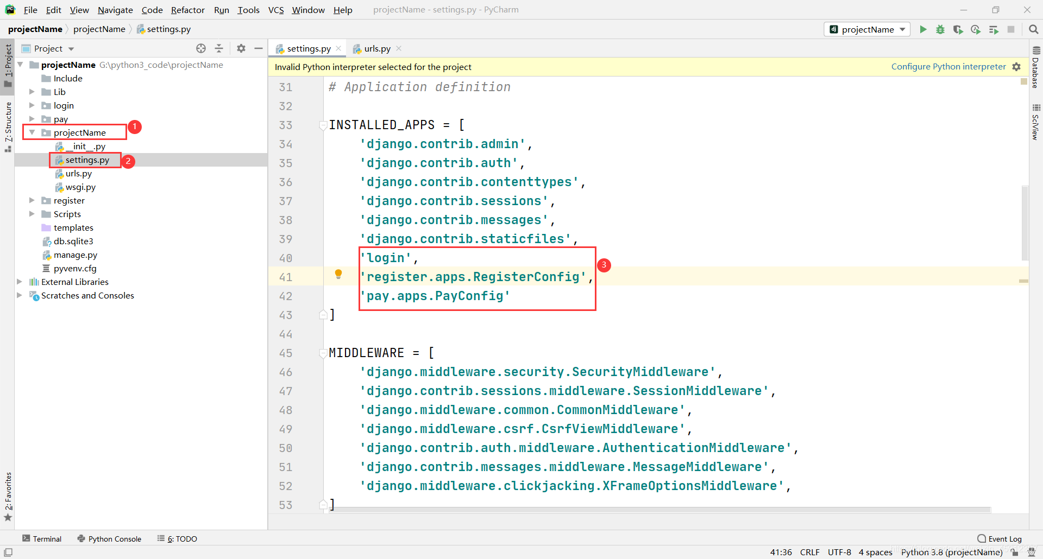
Task: Select urls.py in project tree
Action: (x=79, y=173)
